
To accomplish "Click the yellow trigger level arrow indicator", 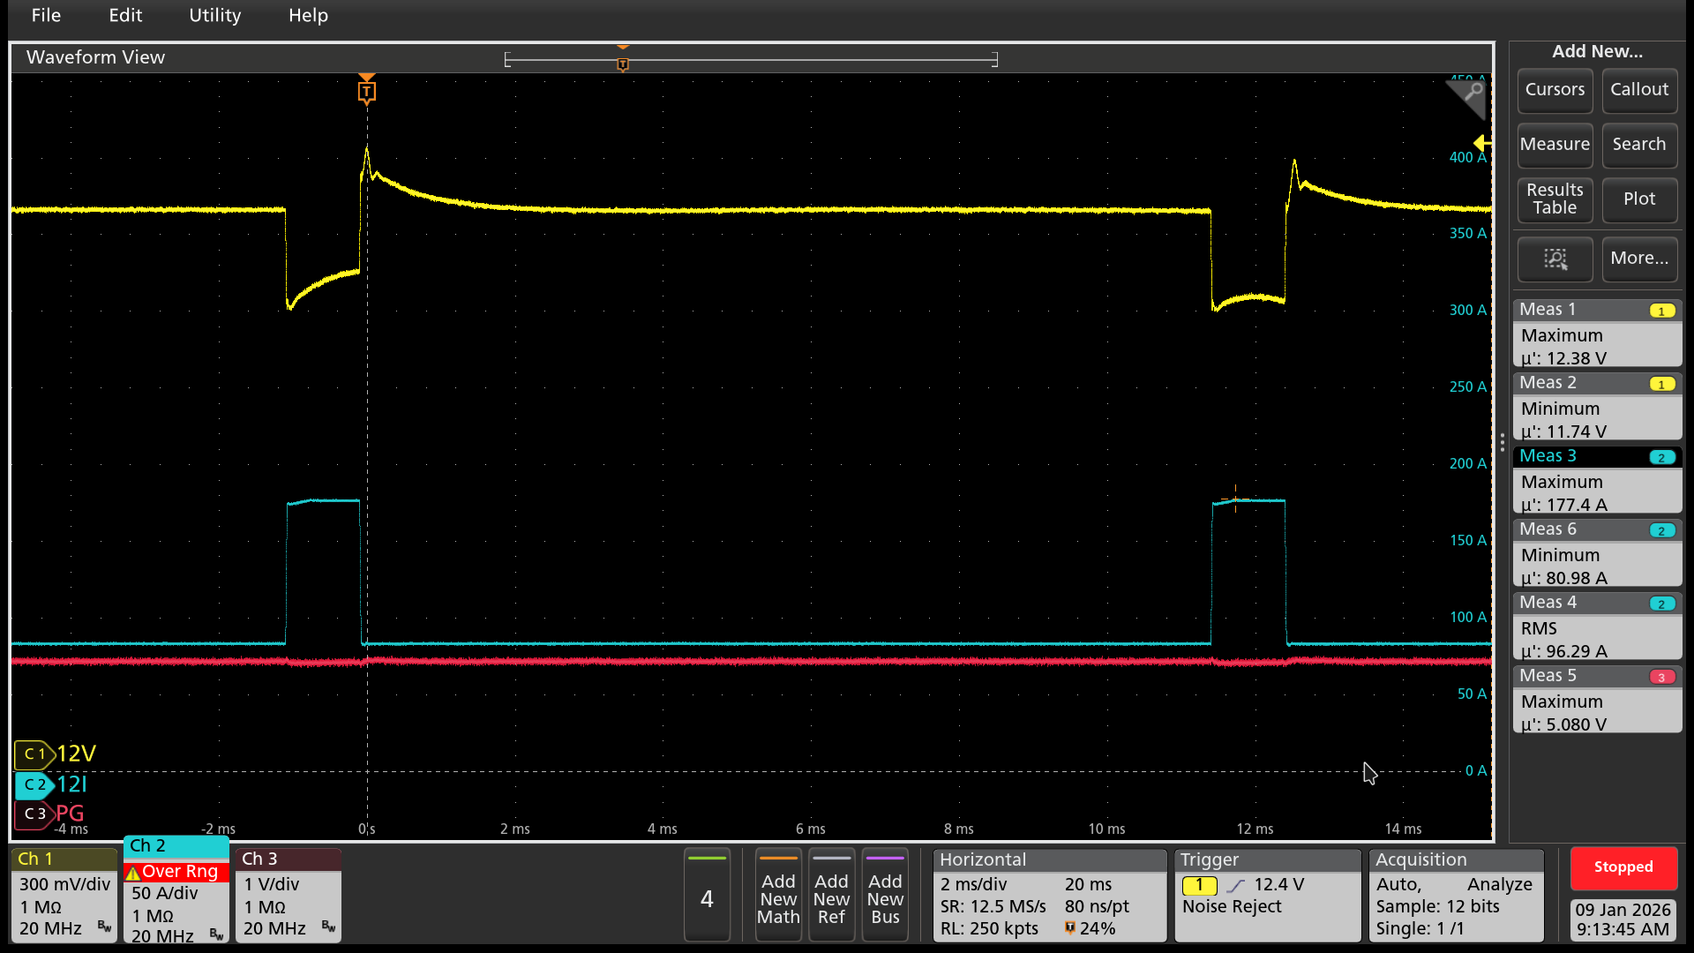I will coord(1482,143).
